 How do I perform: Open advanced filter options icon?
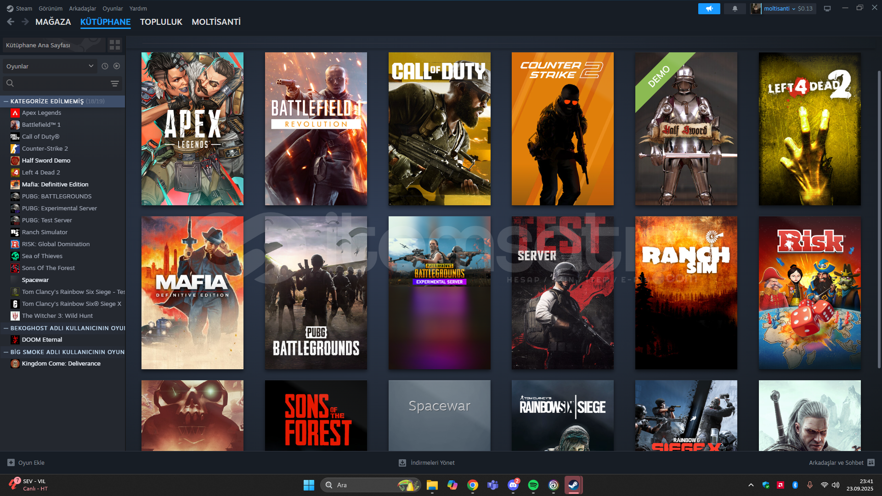(114, 83)
